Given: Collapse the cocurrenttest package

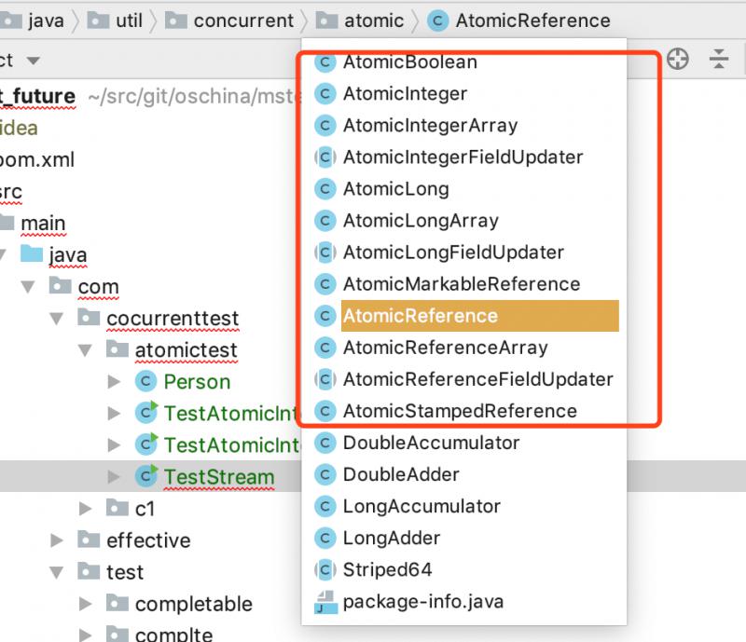Looking at the screenshot, I should point(57,319).
